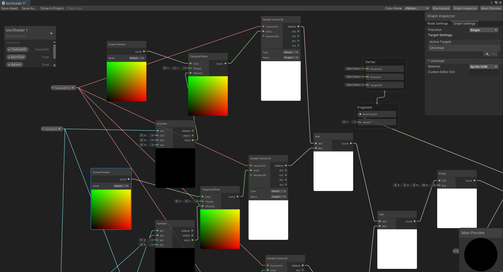The width and height of the screenshot is (503, 272).
Task: Click Object Space label beside Position(3)
Action: 353,69
